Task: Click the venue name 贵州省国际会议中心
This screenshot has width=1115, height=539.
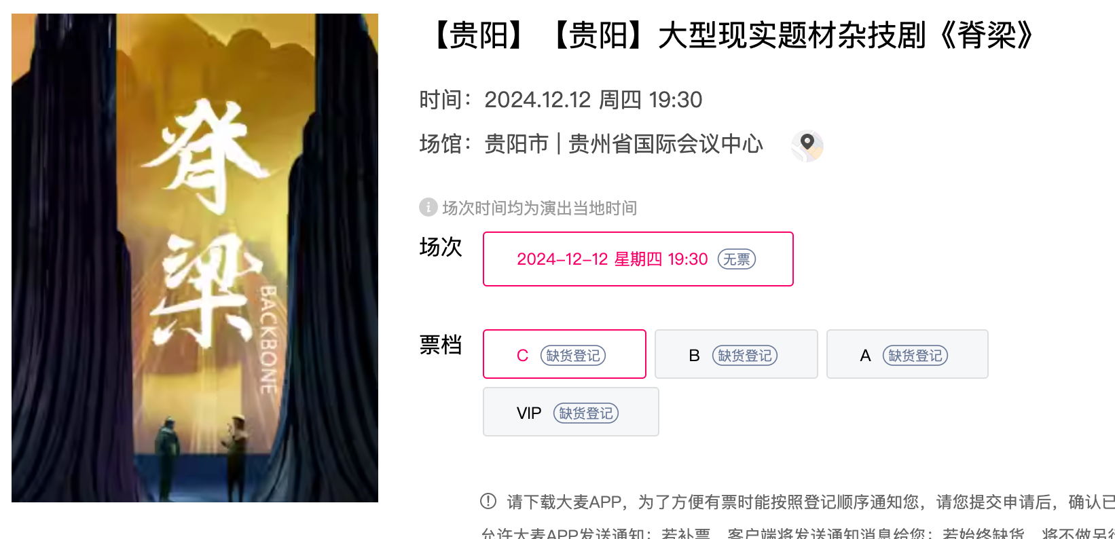Action: (665, 144)
